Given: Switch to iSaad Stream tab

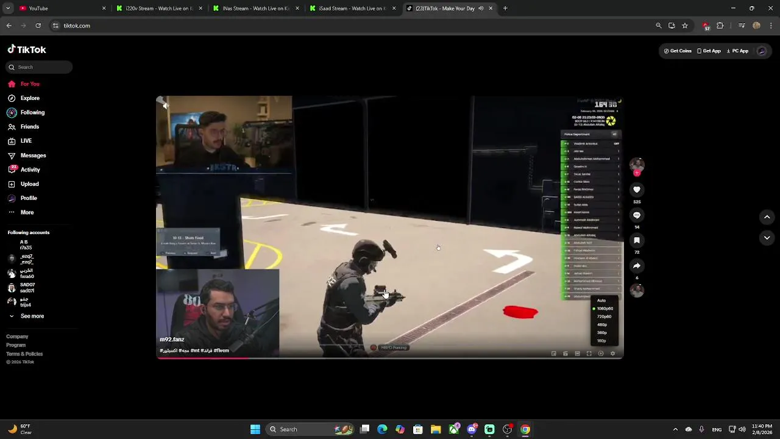Looking at the screenshot, I should (352, 9).
